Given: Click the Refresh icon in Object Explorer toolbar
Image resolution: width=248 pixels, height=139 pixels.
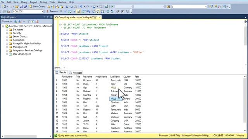Looking at the screenshot, I should pyautogui.click(x=33, y=22).
